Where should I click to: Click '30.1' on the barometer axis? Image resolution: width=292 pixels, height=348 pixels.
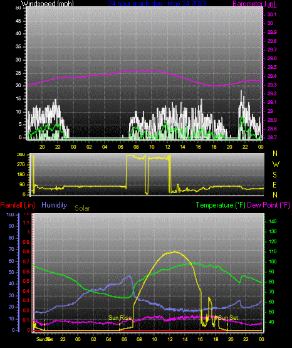(272, 14)
